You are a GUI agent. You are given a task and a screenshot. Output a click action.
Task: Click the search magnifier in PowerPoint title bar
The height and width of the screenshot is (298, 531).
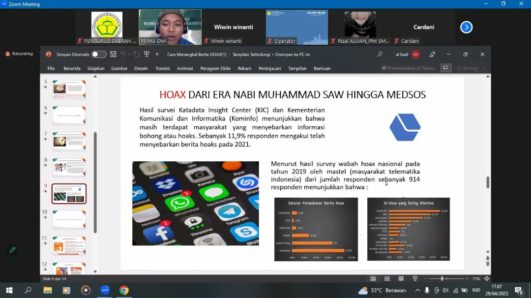coord(380,54)
